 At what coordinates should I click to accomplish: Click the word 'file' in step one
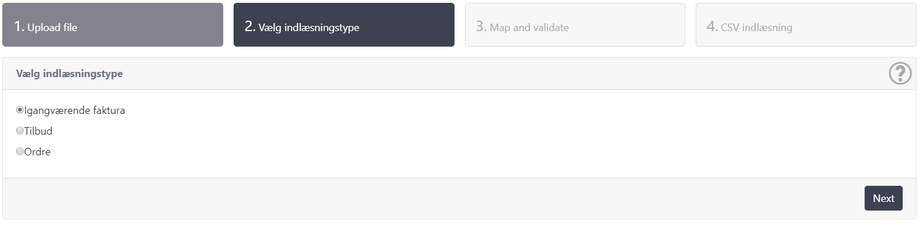(70, 28)
